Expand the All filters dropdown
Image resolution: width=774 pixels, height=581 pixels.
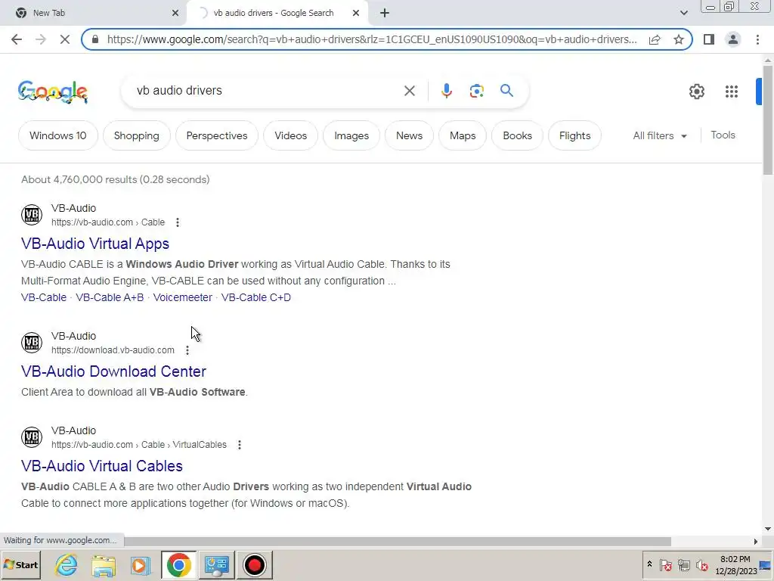coord(660,135)
